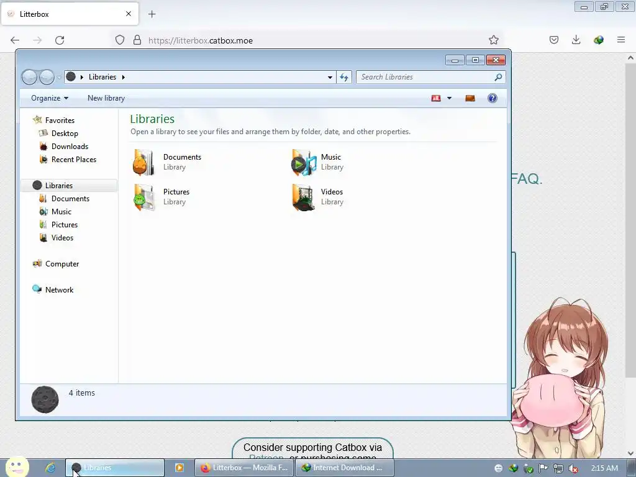This screenshot has height=477, width=636.
Task: Click the New library button
Action: 106,98
